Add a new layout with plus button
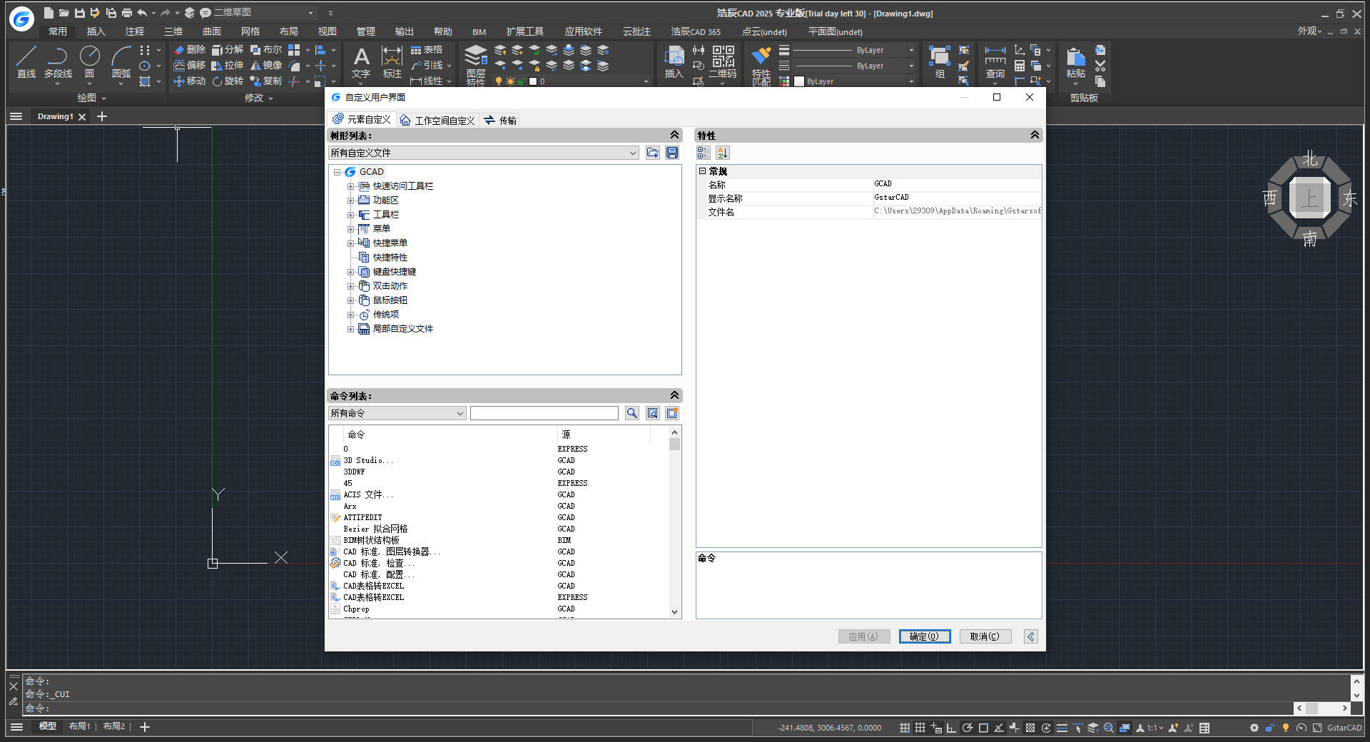Screen dimensions: 1370x742 tap(145, 727)
